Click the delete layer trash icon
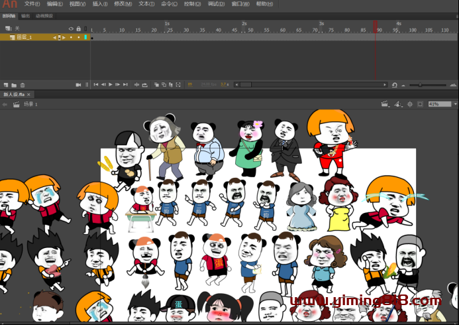 (x=23, y=85)
